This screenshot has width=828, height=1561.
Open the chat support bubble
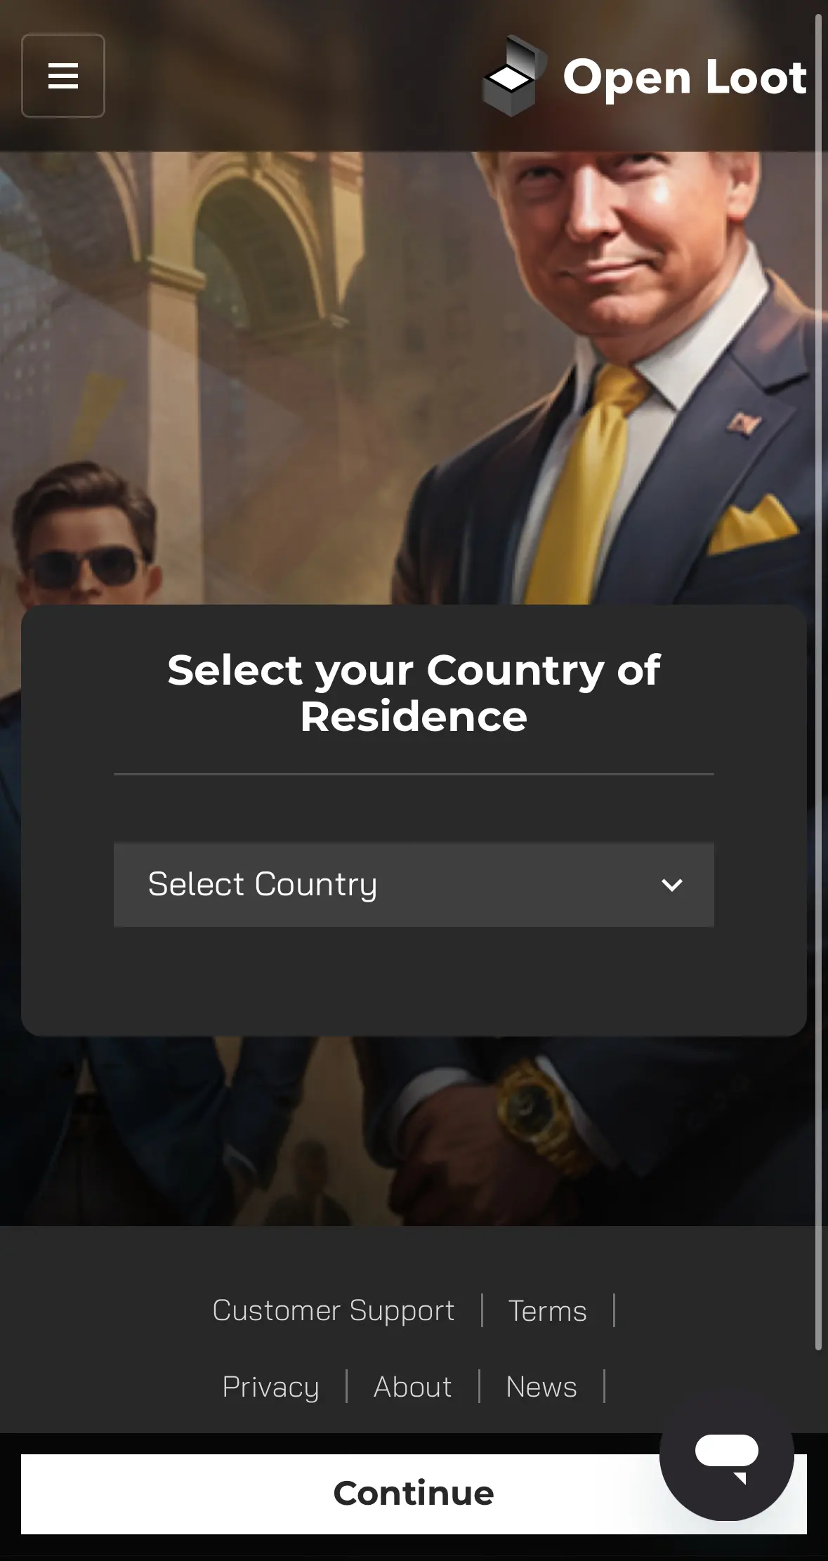(x=727, y=1456)
